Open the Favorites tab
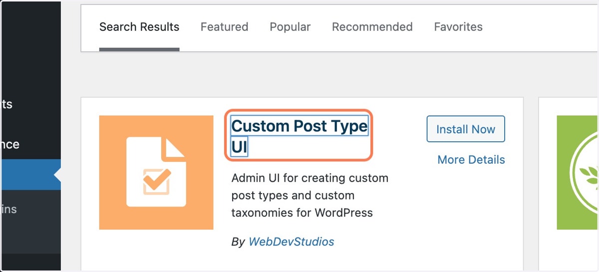Screen dimensions: 599x272 click(x=458, y=27)
